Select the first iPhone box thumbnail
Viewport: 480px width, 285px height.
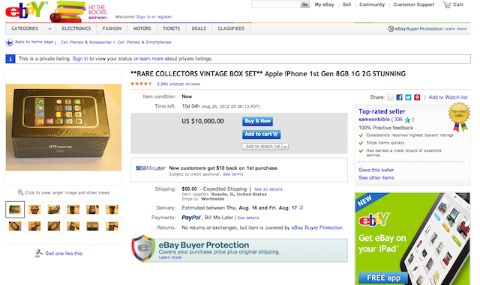pos(15,209)
